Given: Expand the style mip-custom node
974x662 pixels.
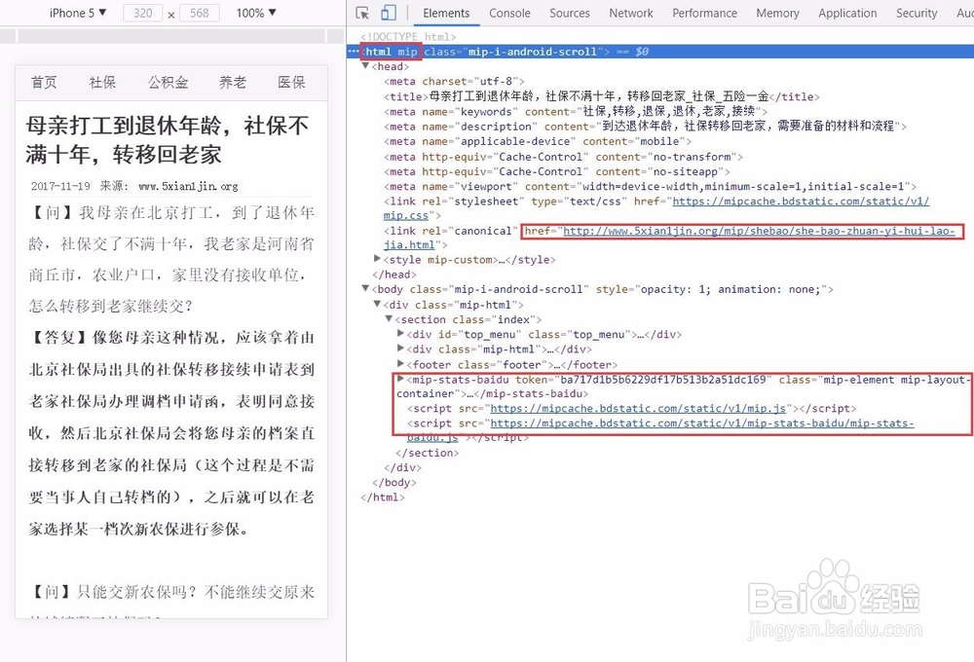Looking at the screenshot, I should [x=377, y=260].
